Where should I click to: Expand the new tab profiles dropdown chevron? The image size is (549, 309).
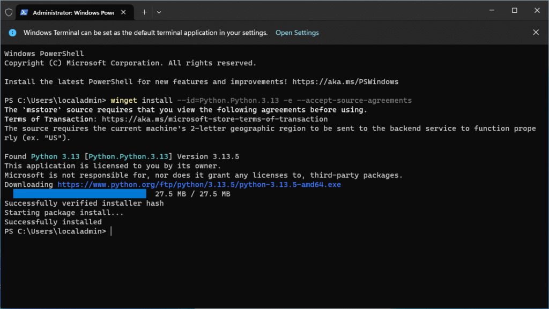(159, 12)
